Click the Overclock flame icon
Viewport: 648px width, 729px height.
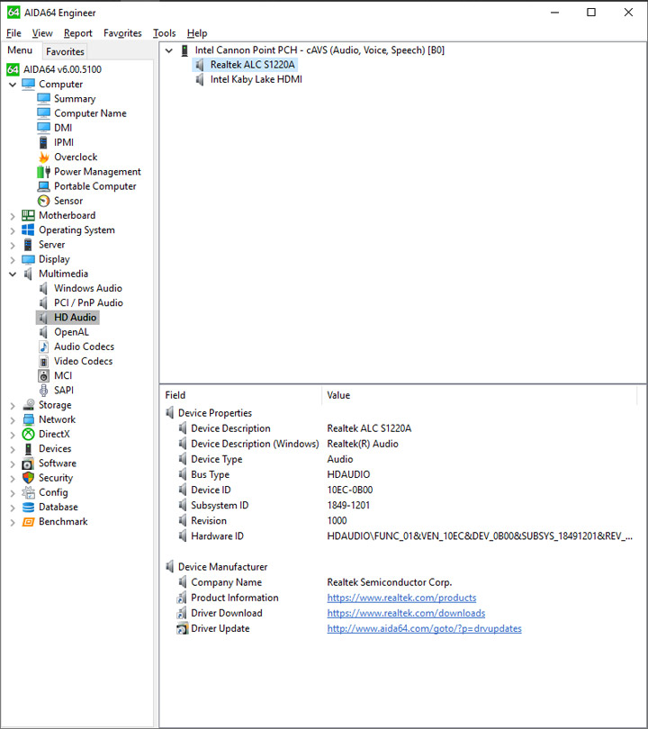[x=44, y=157]
